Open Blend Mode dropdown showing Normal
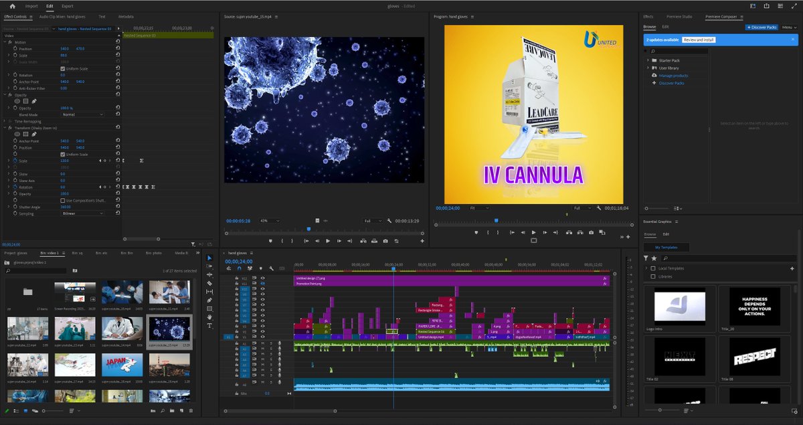803x425 pixels. [x=83, y=114]
